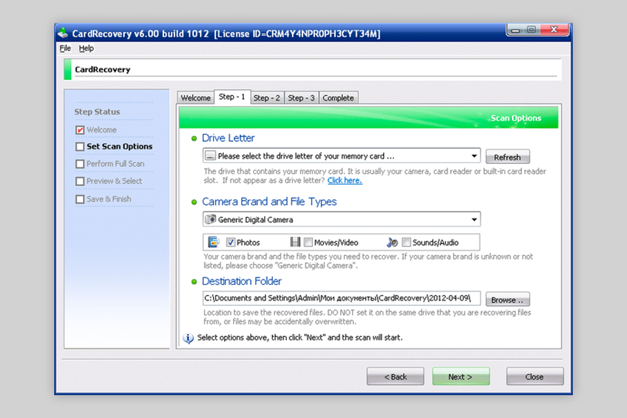This screenshot has height=418, width=627.
Task: Open the drive letter dropdown arrow
Action: 474,155
